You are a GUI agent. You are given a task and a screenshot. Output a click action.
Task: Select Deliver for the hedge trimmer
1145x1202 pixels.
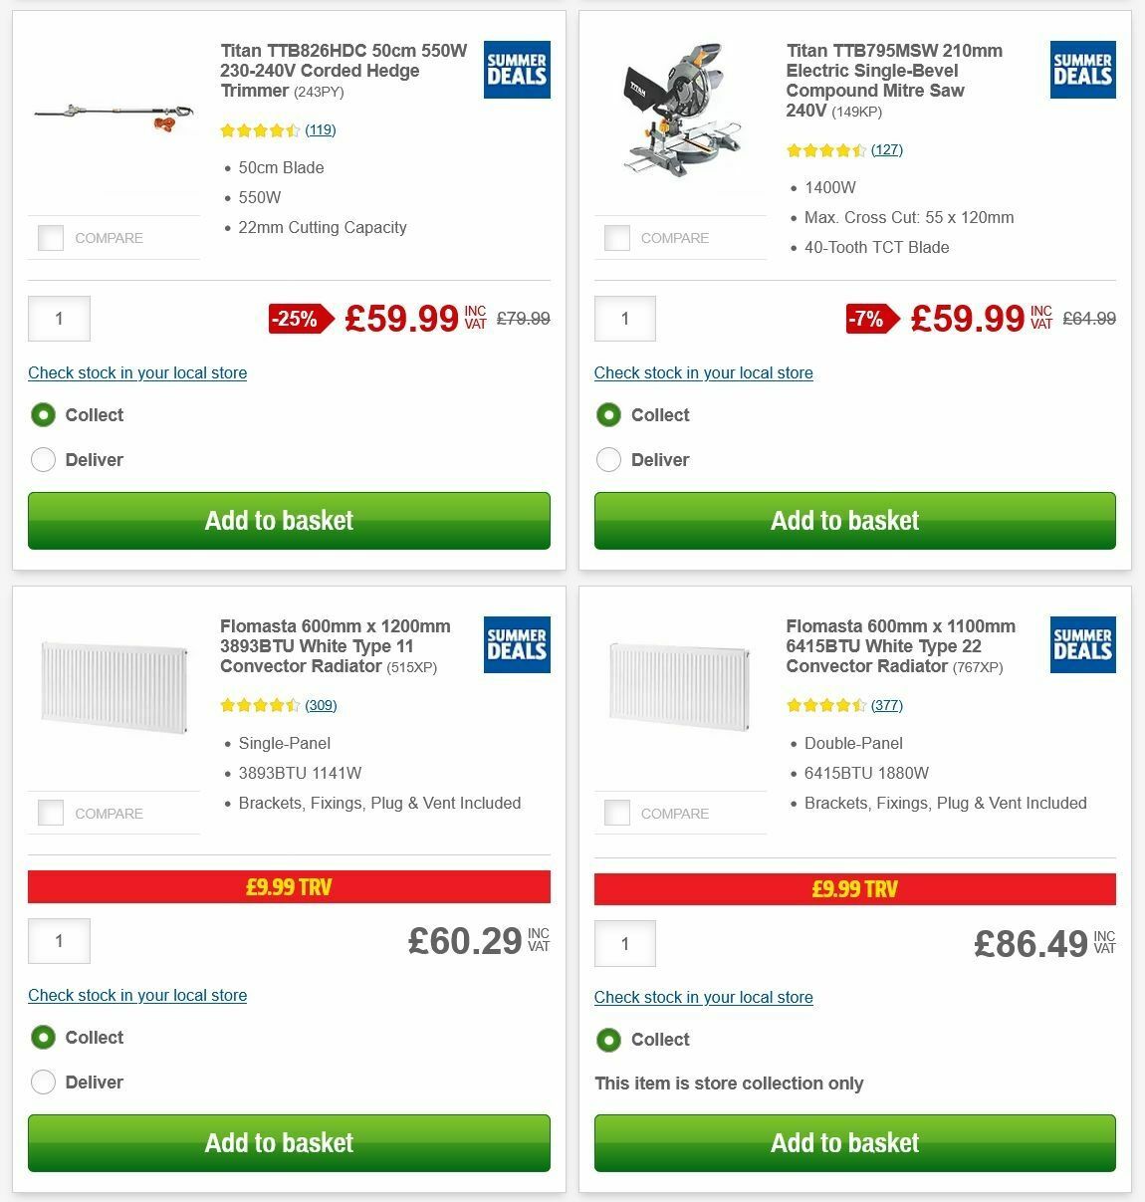43,459
